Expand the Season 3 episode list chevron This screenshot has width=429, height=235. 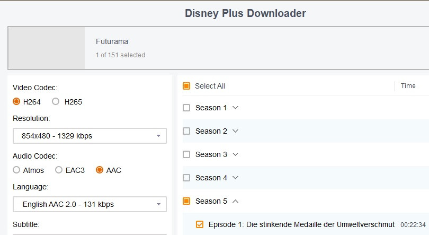point(235,154)
